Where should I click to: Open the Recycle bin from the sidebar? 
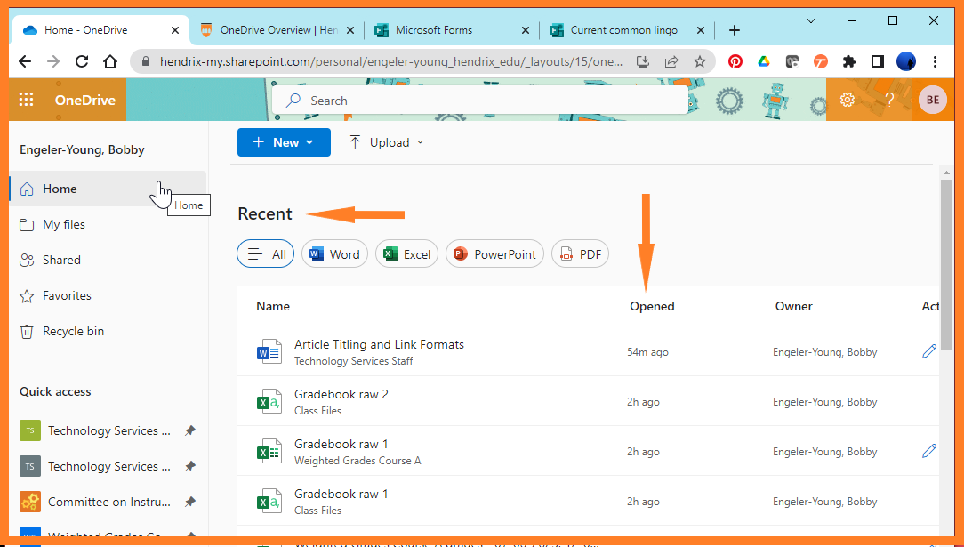71,331
